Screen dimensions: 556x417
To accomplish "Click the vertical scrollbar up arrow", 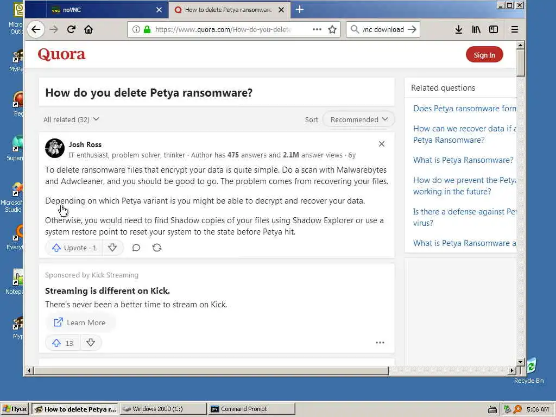I will [520, 45].
